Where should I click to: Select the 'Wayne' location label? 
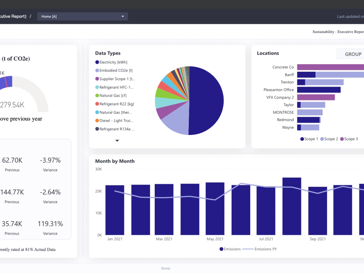[288, 127]
